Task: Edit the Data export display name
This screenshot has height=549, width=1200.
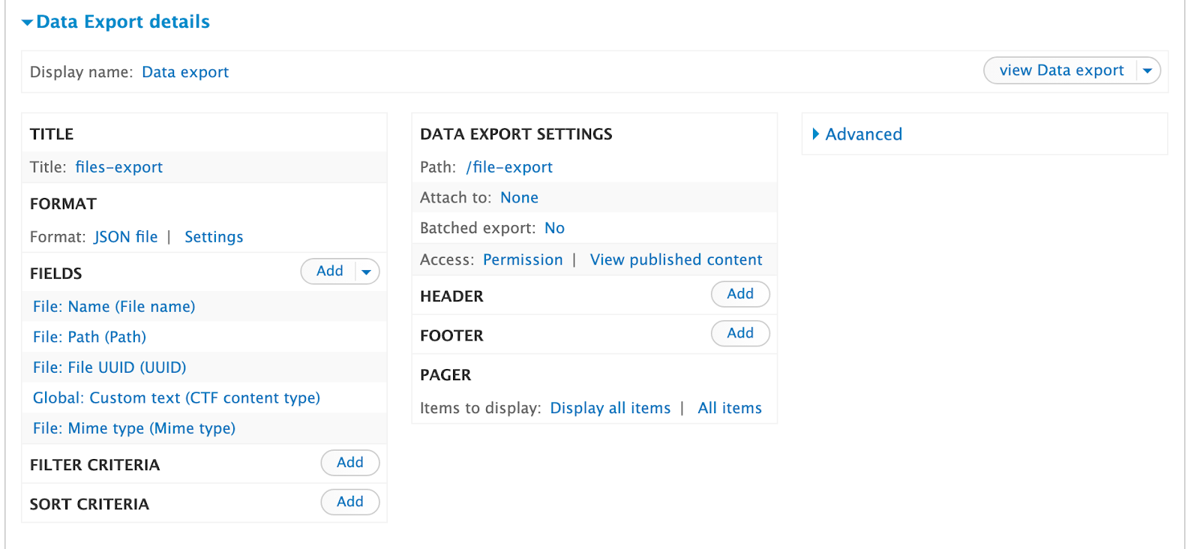Action: 185,72
